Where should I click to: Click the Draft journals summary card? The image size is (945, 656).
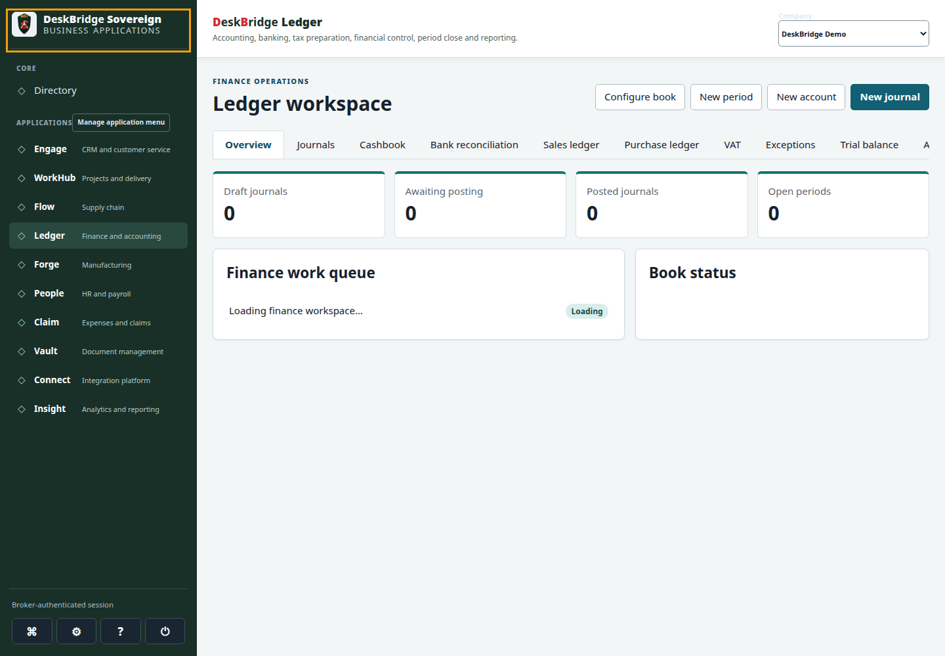[299, 205]
